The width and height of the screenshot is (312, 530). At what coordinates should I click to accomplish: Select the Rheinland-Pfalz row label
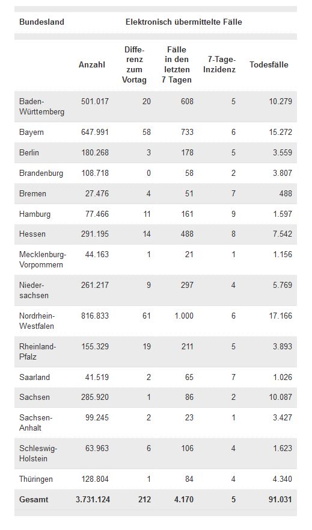coord(37,352)
